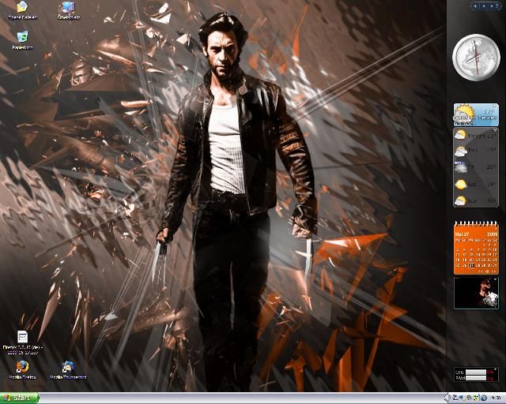Close the weather forecast panel
Image resolution: width=506 pixels, height=404 pixels.
coord(496,130)
